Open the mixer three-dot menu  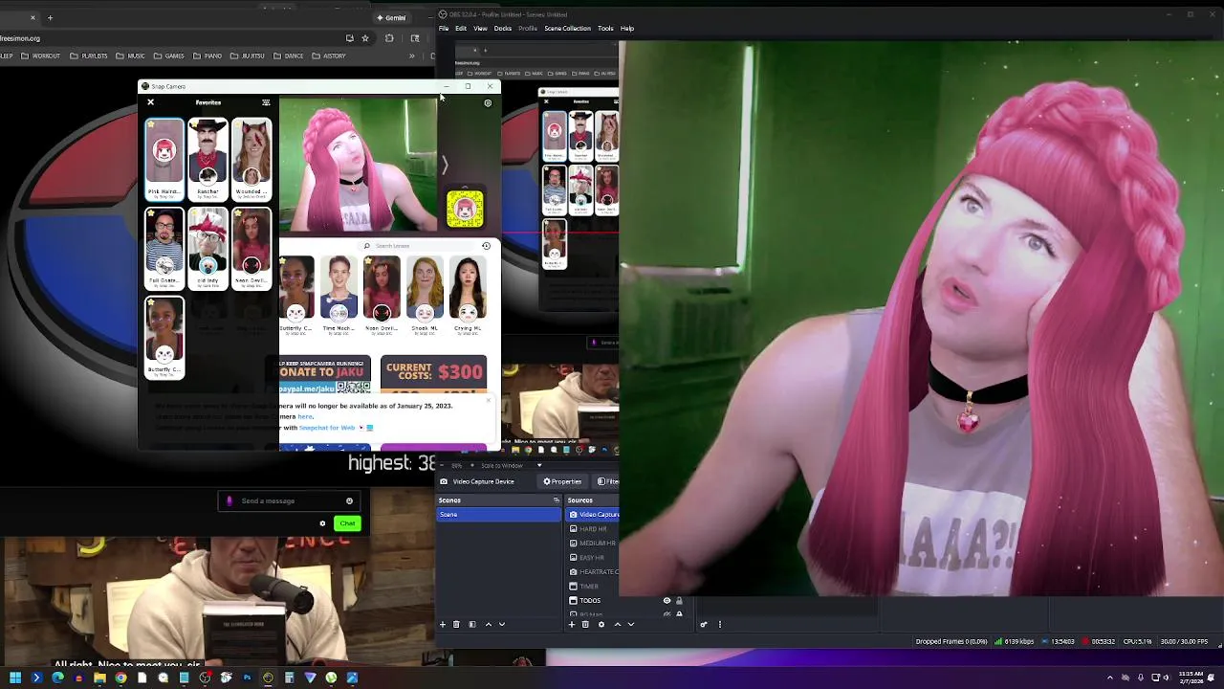pos(720,624)
